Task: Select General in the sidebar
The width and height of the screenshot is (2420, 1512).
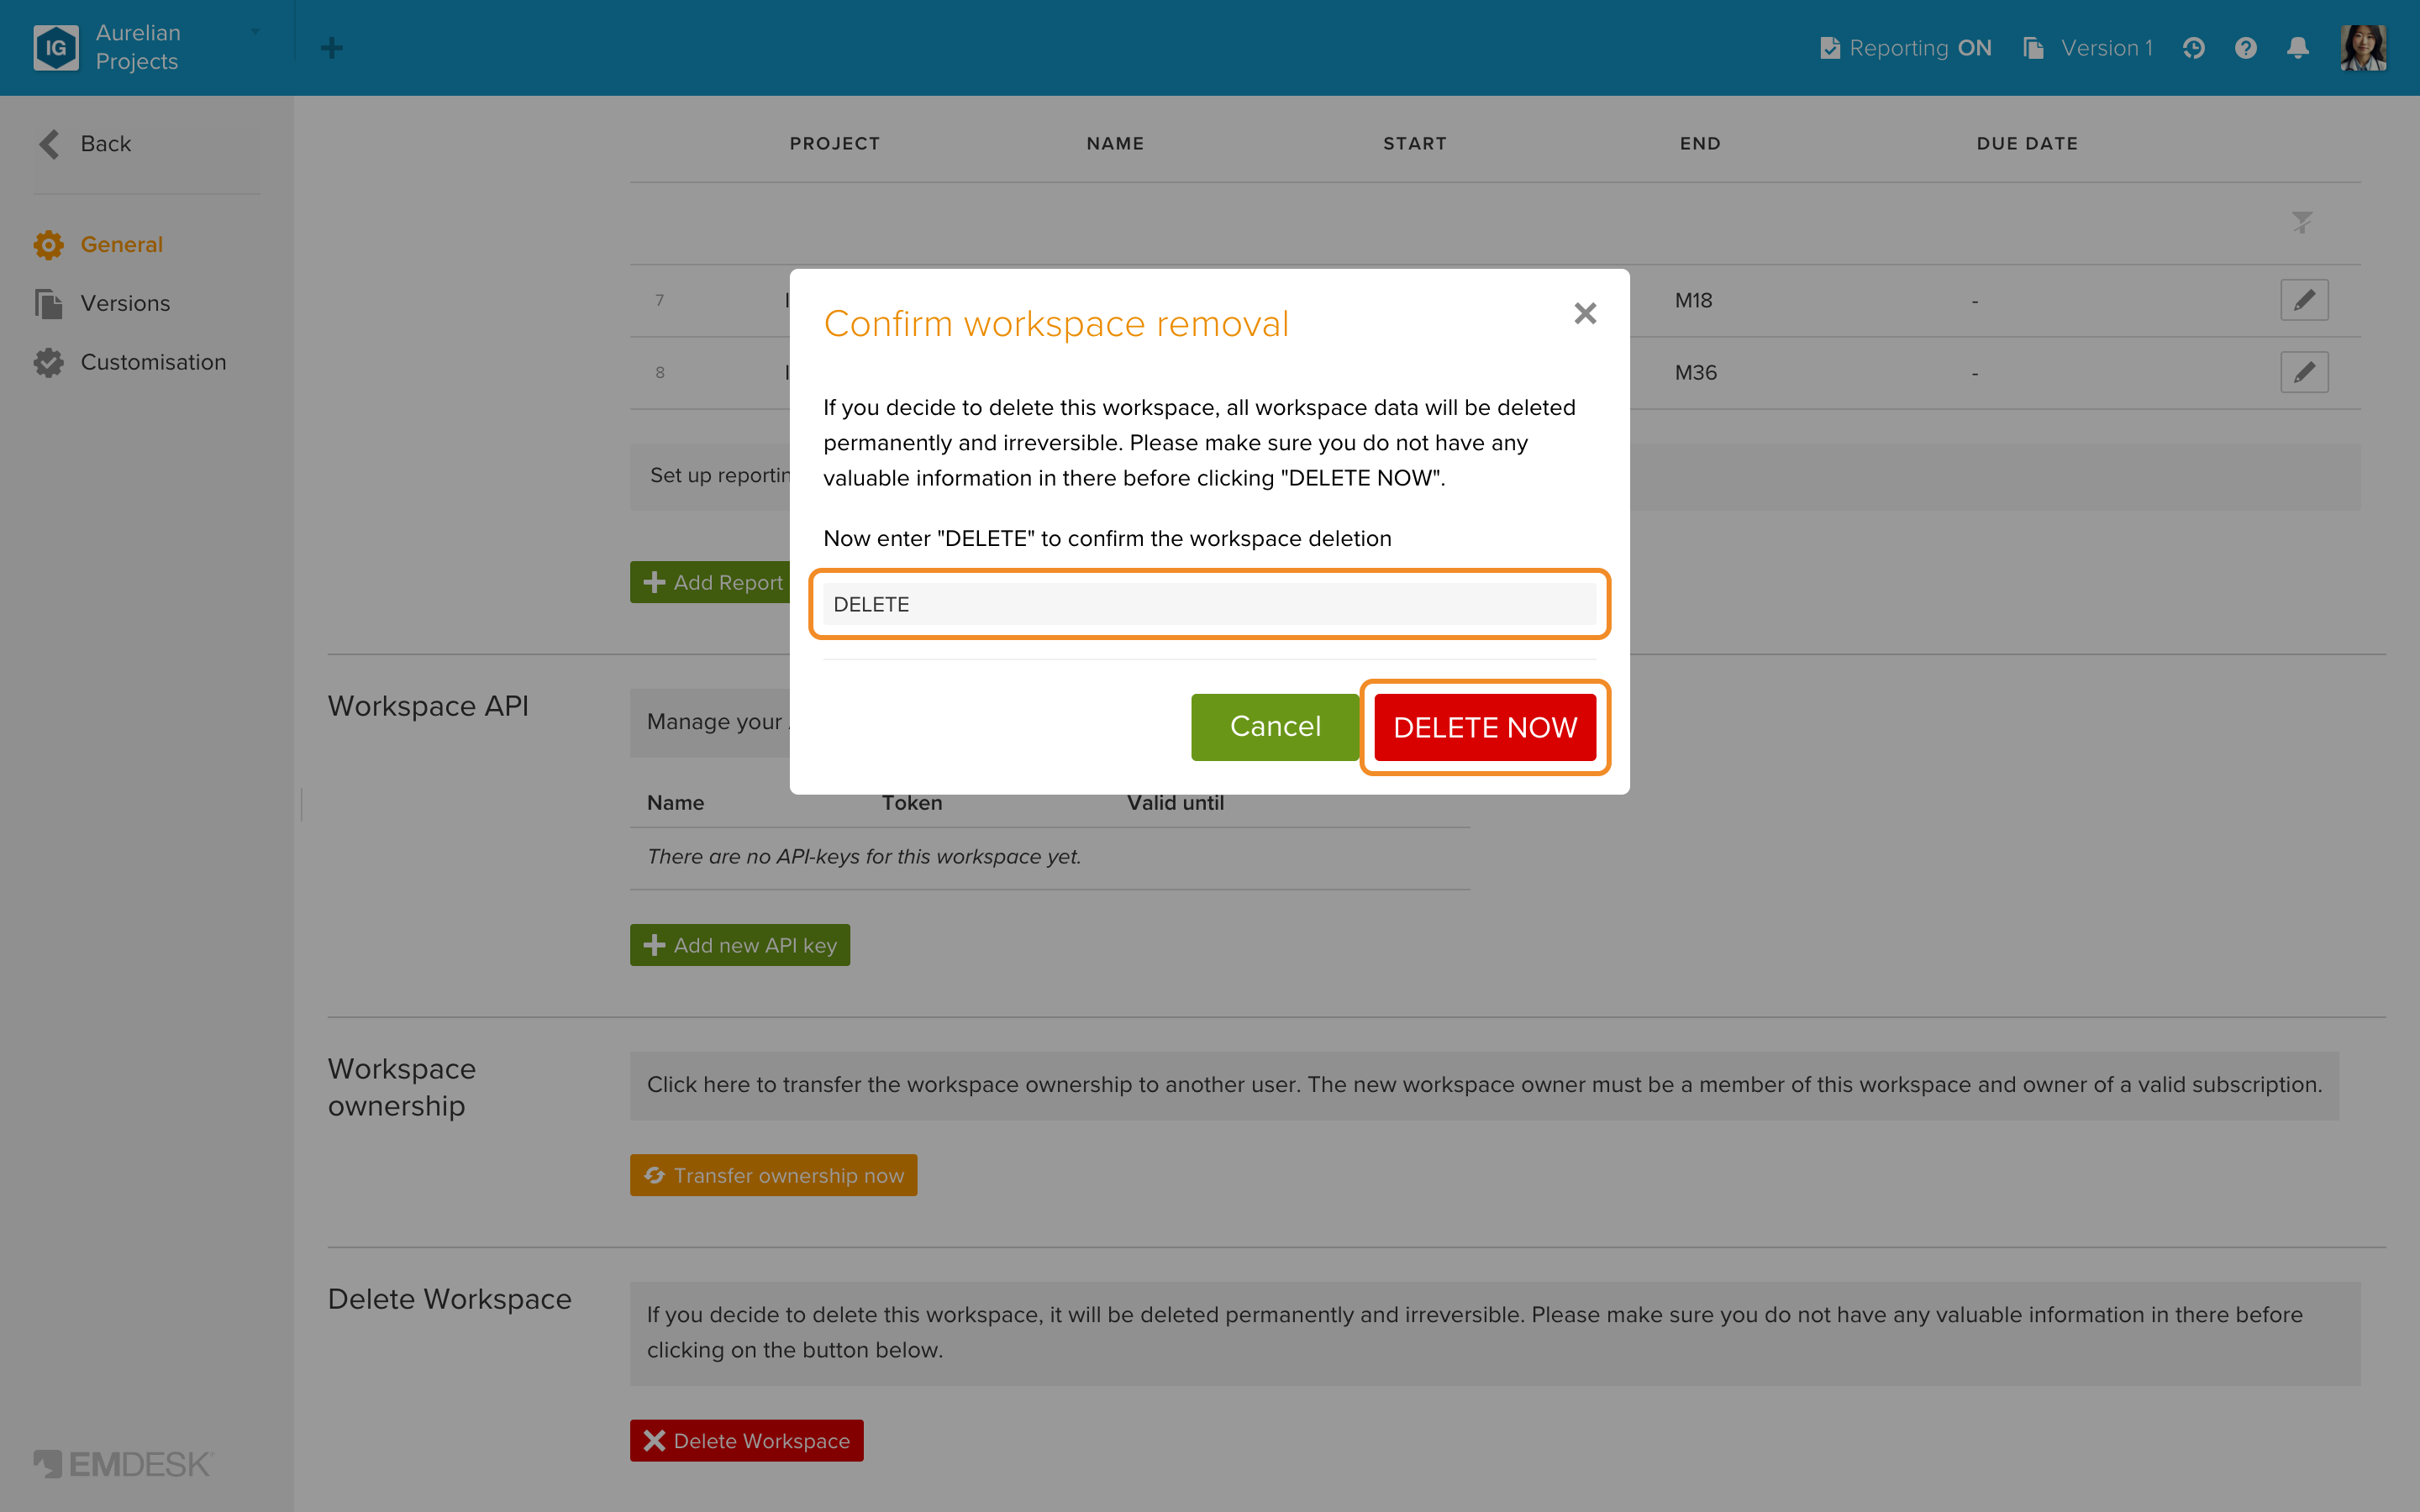Action: click(x=98, y=244)
